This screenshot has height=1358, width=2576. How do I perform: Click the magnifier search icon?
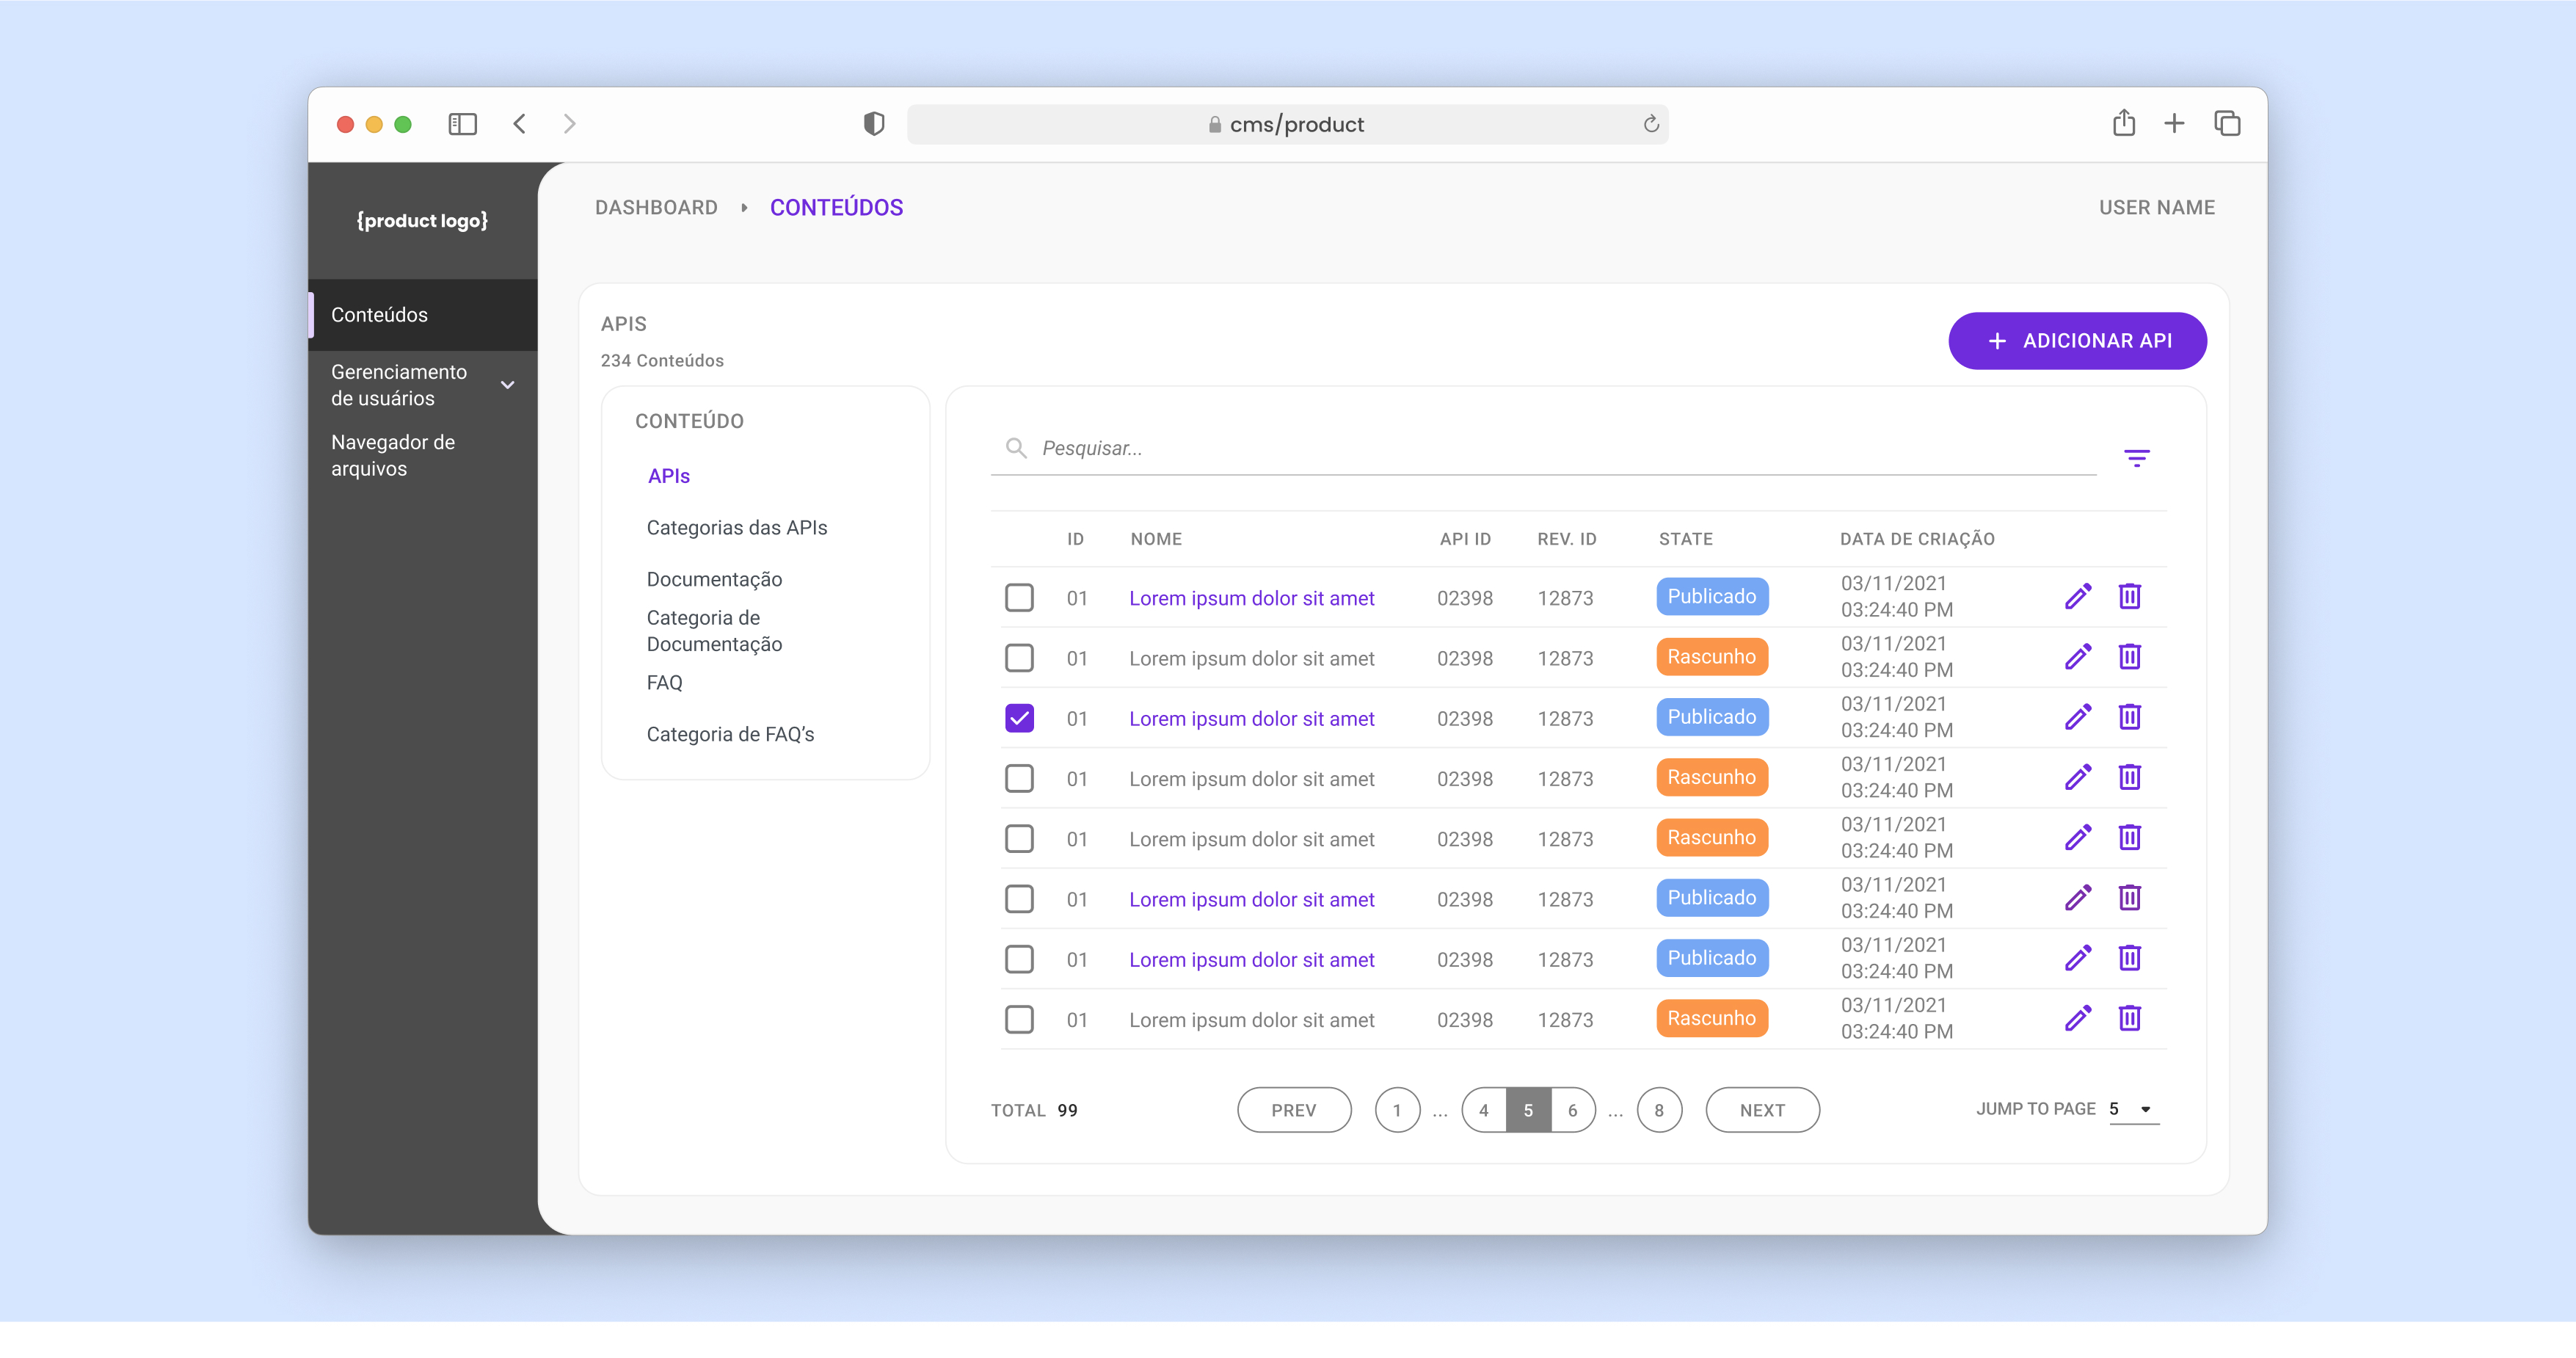[x=1016, y=448]
